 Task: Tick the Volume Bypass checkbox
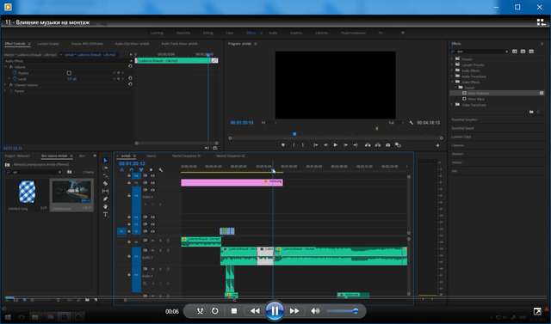[x=69, y=73]
